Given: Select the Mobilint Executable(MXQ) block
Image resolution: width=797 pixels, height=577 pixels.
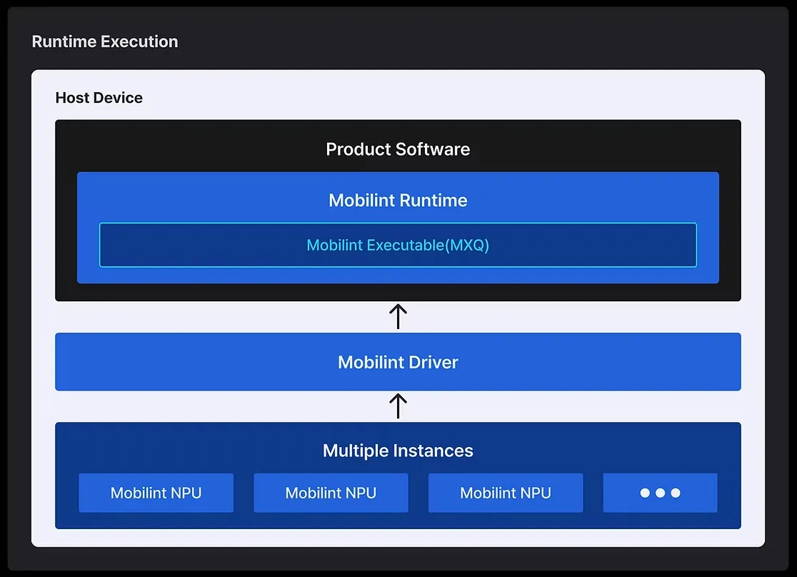Looking at the screenshot, I should (x=398, y=245).
